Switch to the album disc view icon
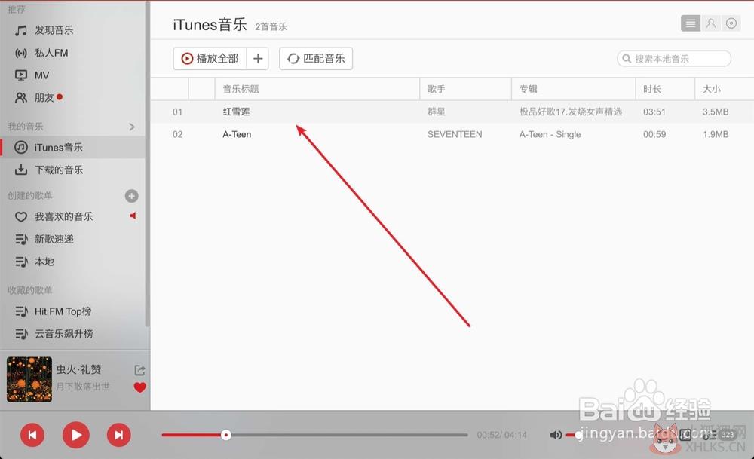The width and height of the screenshot is (754, 459). 731,23
